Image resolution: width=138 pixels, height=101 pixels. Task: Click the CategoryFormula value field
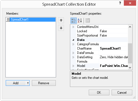(x=113, y=44)
